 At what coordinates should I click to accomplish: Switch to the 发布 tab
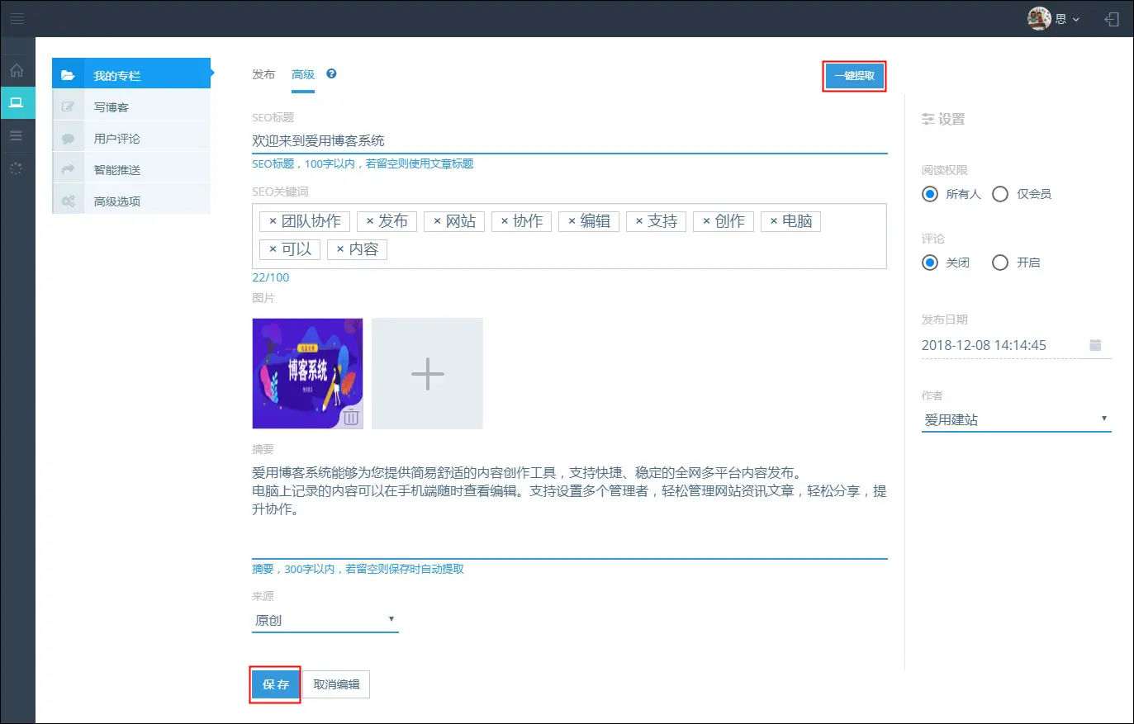[x=263, y=74]
